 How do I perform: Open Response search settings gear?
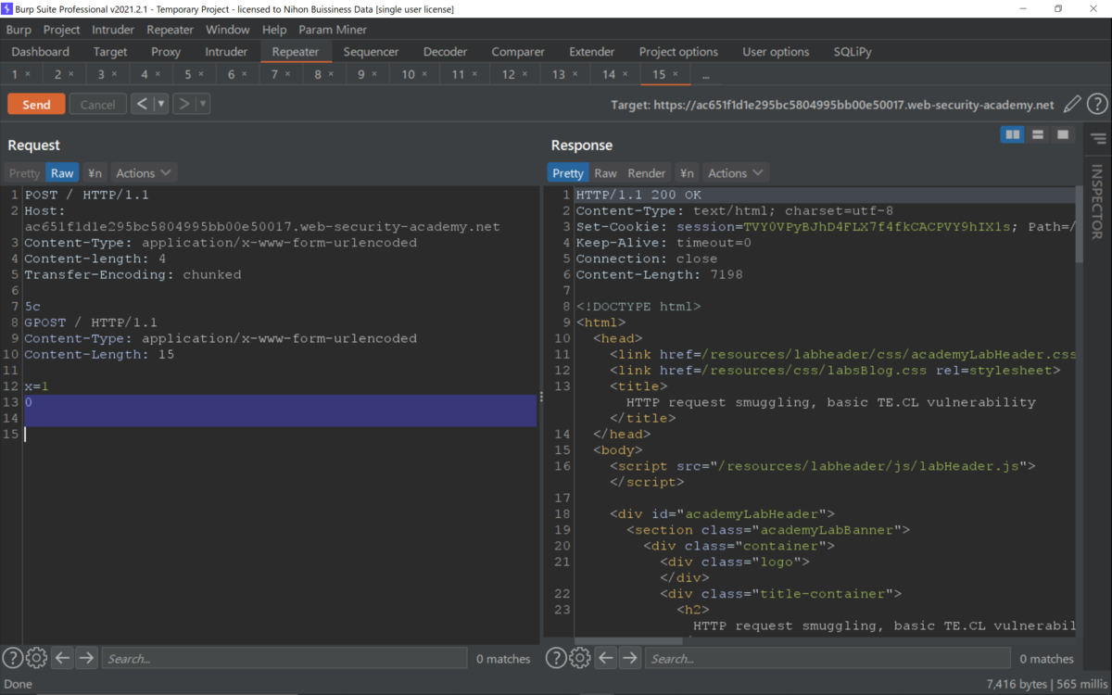pyautogui.click(x=580, y=658)
